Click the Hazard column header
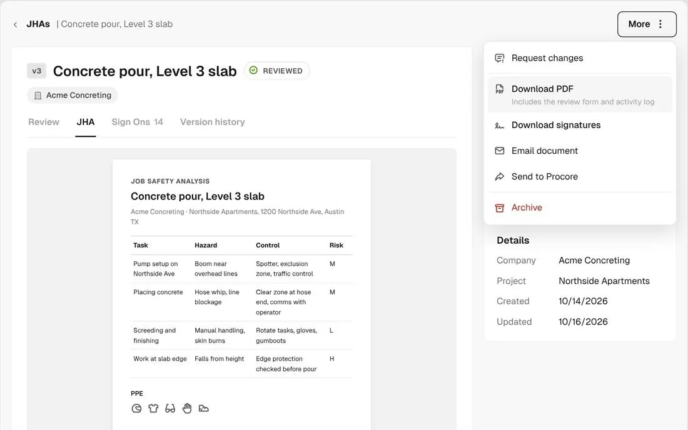 click(x=206, y=245)
